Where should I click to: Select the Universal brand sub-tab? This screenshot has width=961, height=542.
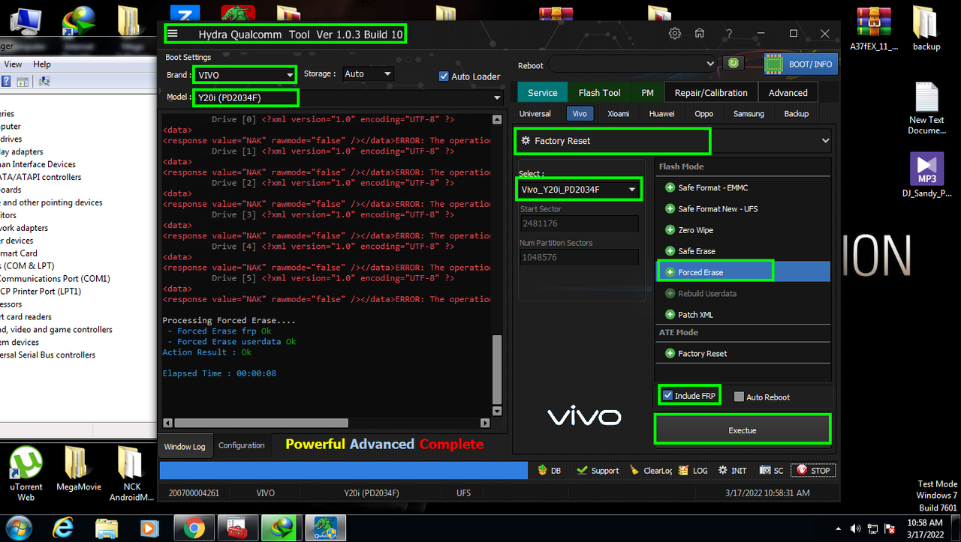point(535,114)
